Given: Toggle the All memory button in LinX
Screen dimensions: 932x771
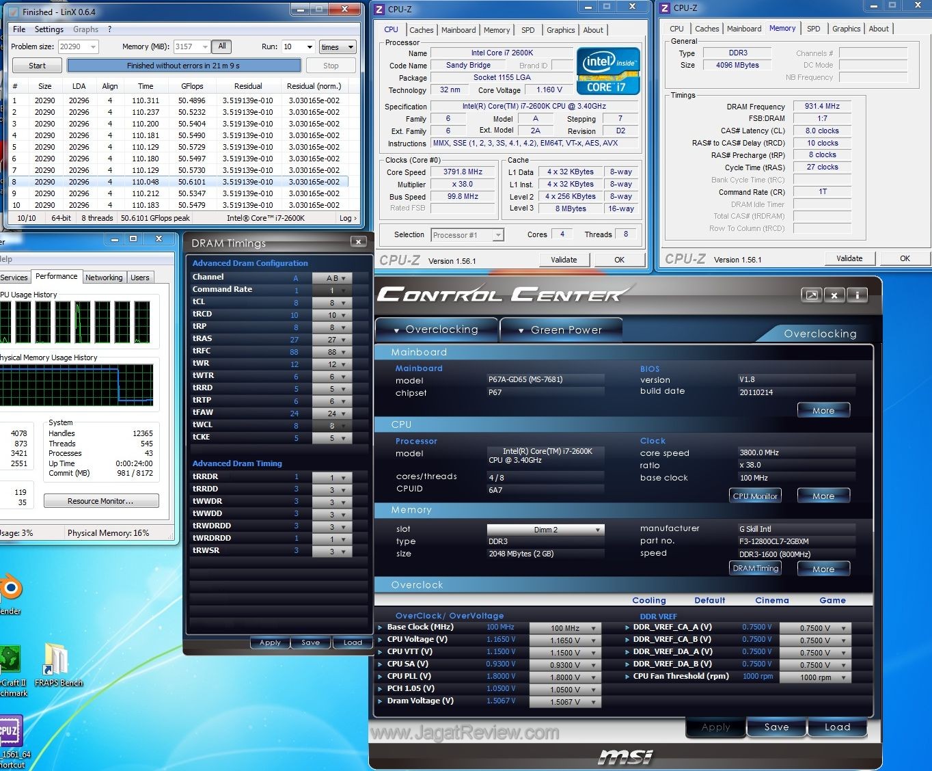Looking at the screenshot, I should [x=221, y=46].
